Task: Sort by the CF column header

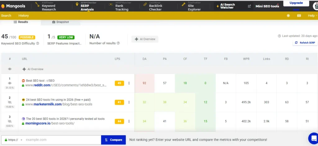Action: 185,59
